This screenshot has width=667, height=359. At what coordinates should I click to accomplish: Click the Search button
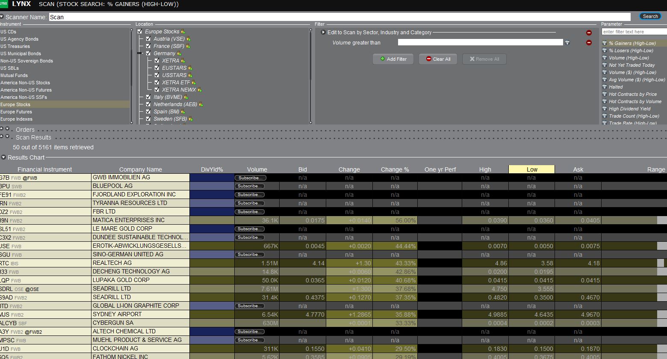(650, 16)
